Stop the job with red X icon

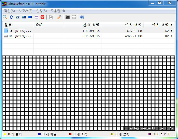coord(42,17)
